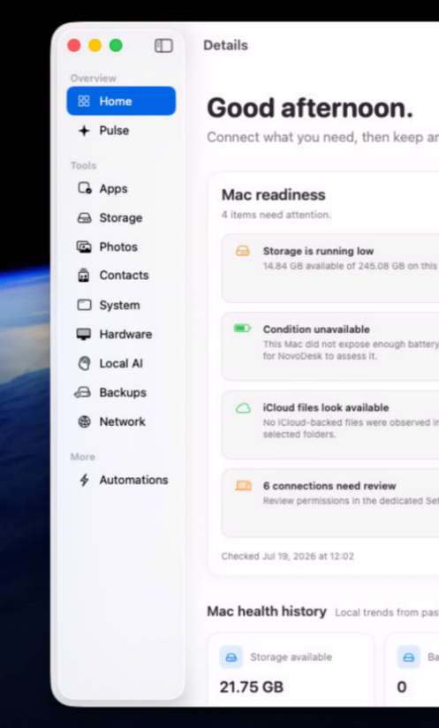
Task: Click the Hardware monitor icon
Action: (84, 334)
